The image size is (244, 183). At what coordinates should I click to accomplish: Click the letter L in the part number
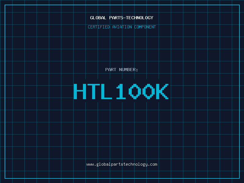pyautogui.click(x=107, y=91)
